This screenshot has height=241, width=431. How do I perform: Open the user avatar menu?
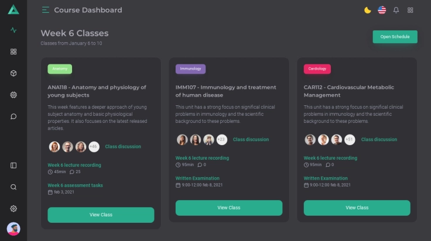pos(13,229)
